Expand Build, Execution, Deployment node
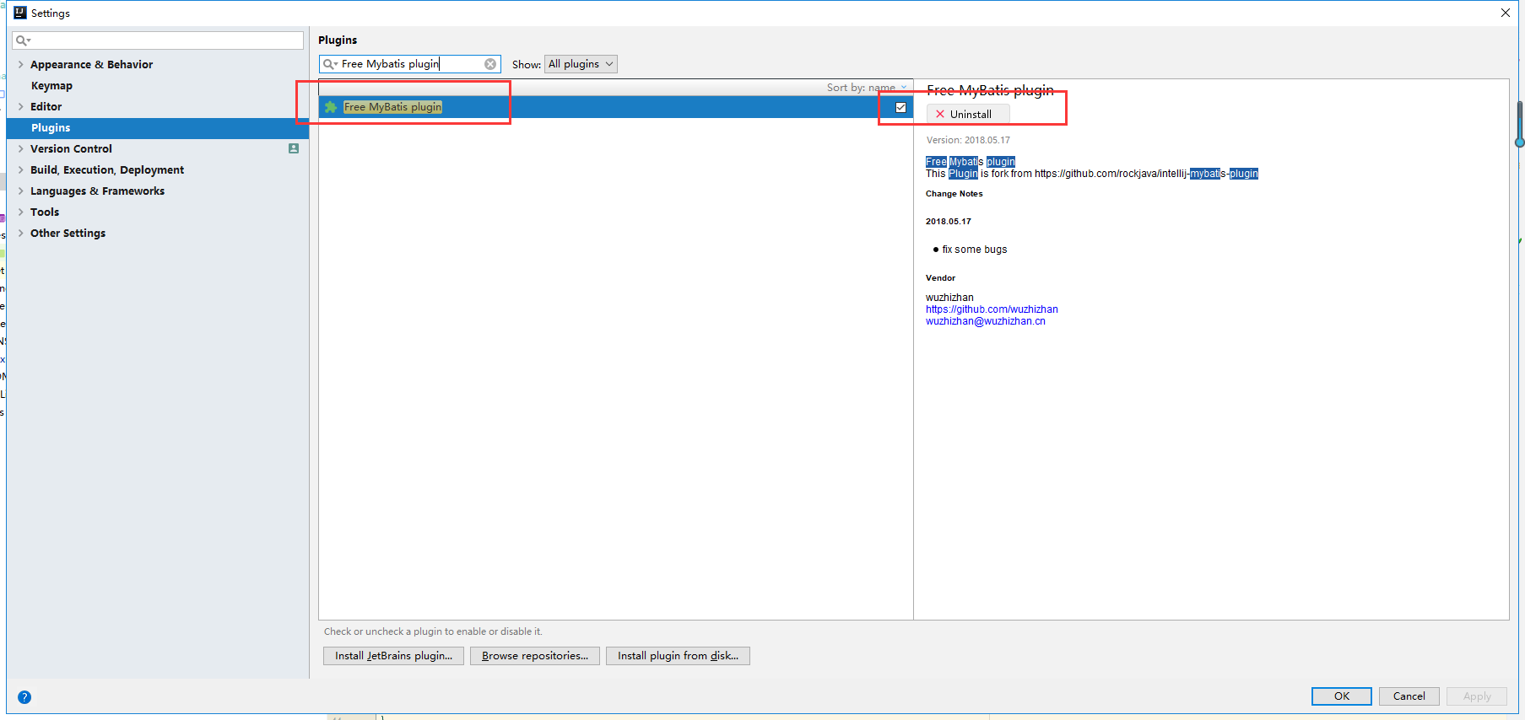1525x720 pixels. 21,169
